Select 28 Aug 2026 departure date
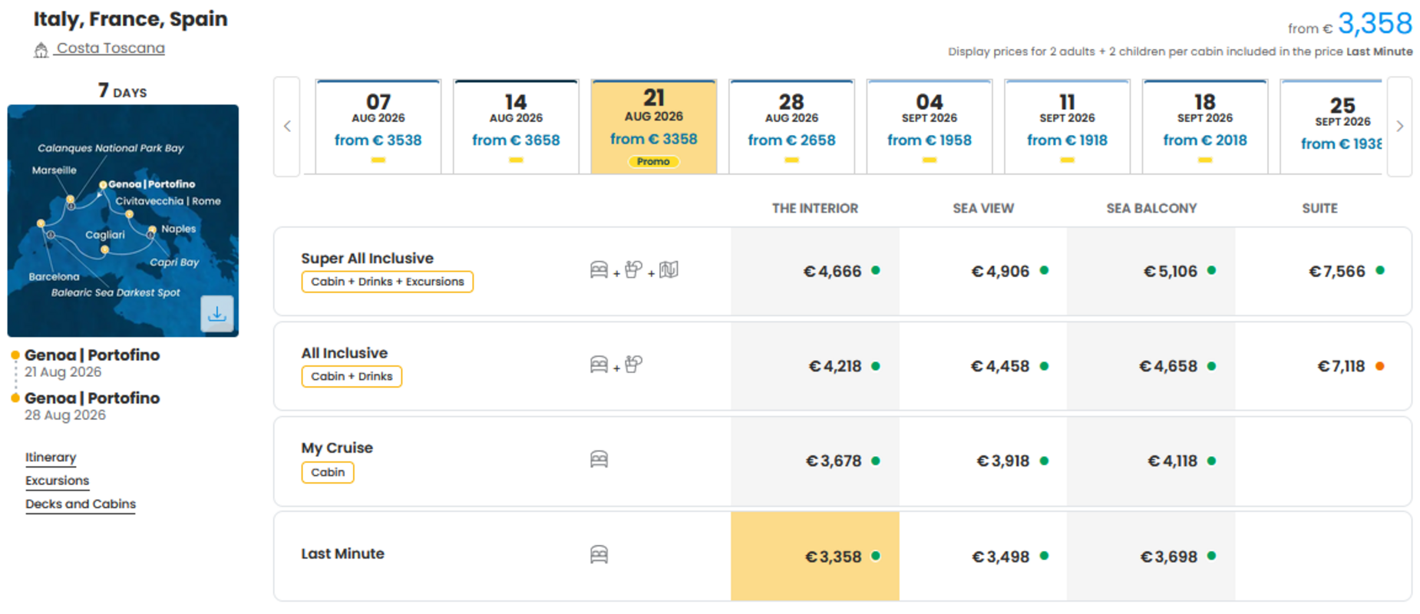Screen dimensions: 1420x614 click(x=791, y=127)
